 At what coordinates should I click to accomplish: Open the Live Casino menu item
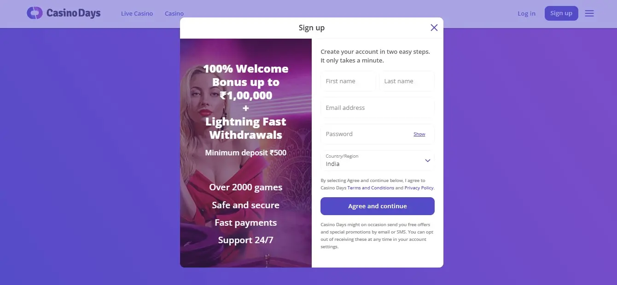click(137, 13)
